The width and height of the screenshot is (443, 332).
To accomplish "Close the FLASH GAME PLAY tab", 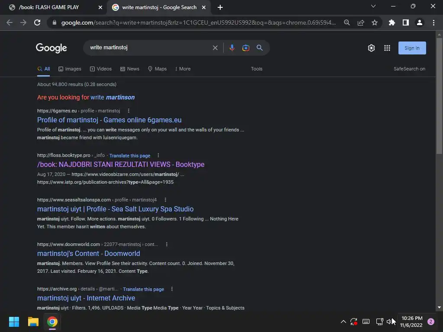I will [100, 7].
